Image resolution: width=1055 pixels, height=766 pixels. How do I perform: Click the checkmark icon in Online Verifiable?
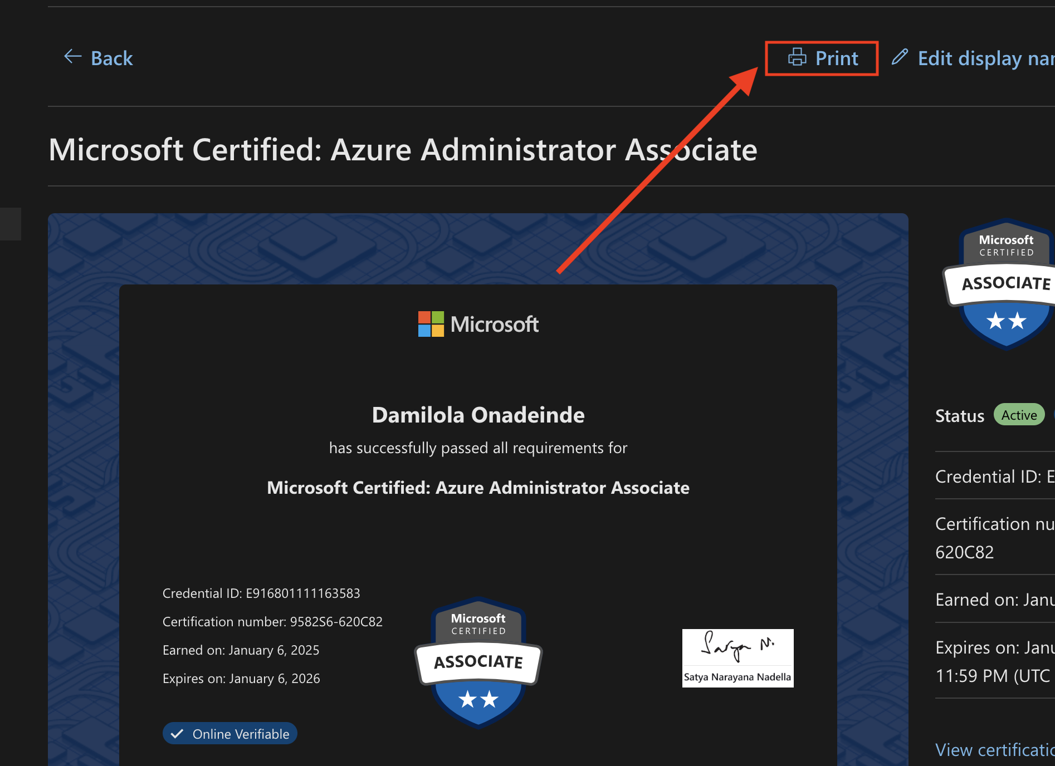pos(177,734)
